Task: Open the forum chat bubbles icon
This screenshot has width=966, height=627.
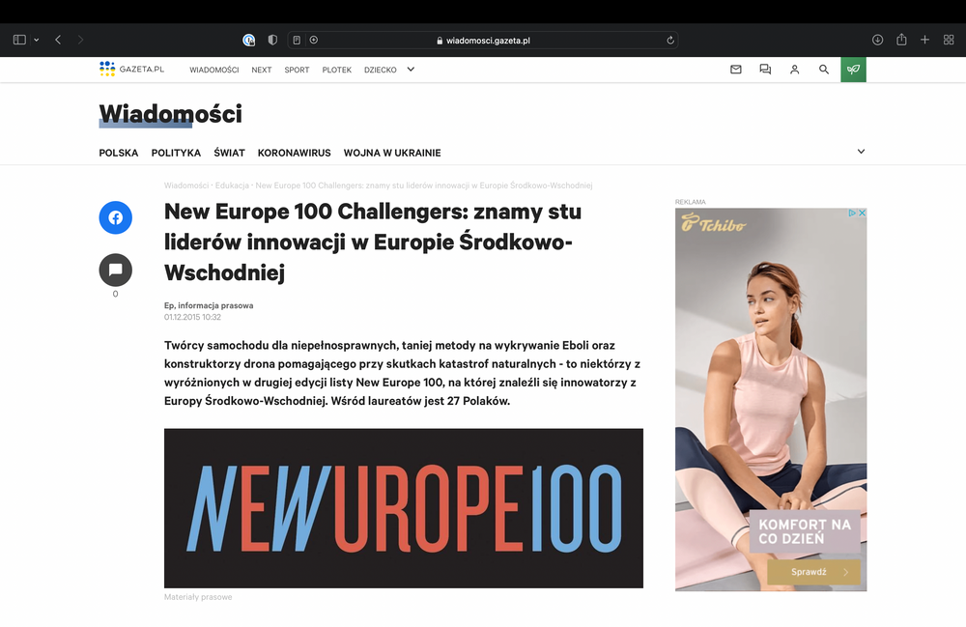Action: pos(765,70)
